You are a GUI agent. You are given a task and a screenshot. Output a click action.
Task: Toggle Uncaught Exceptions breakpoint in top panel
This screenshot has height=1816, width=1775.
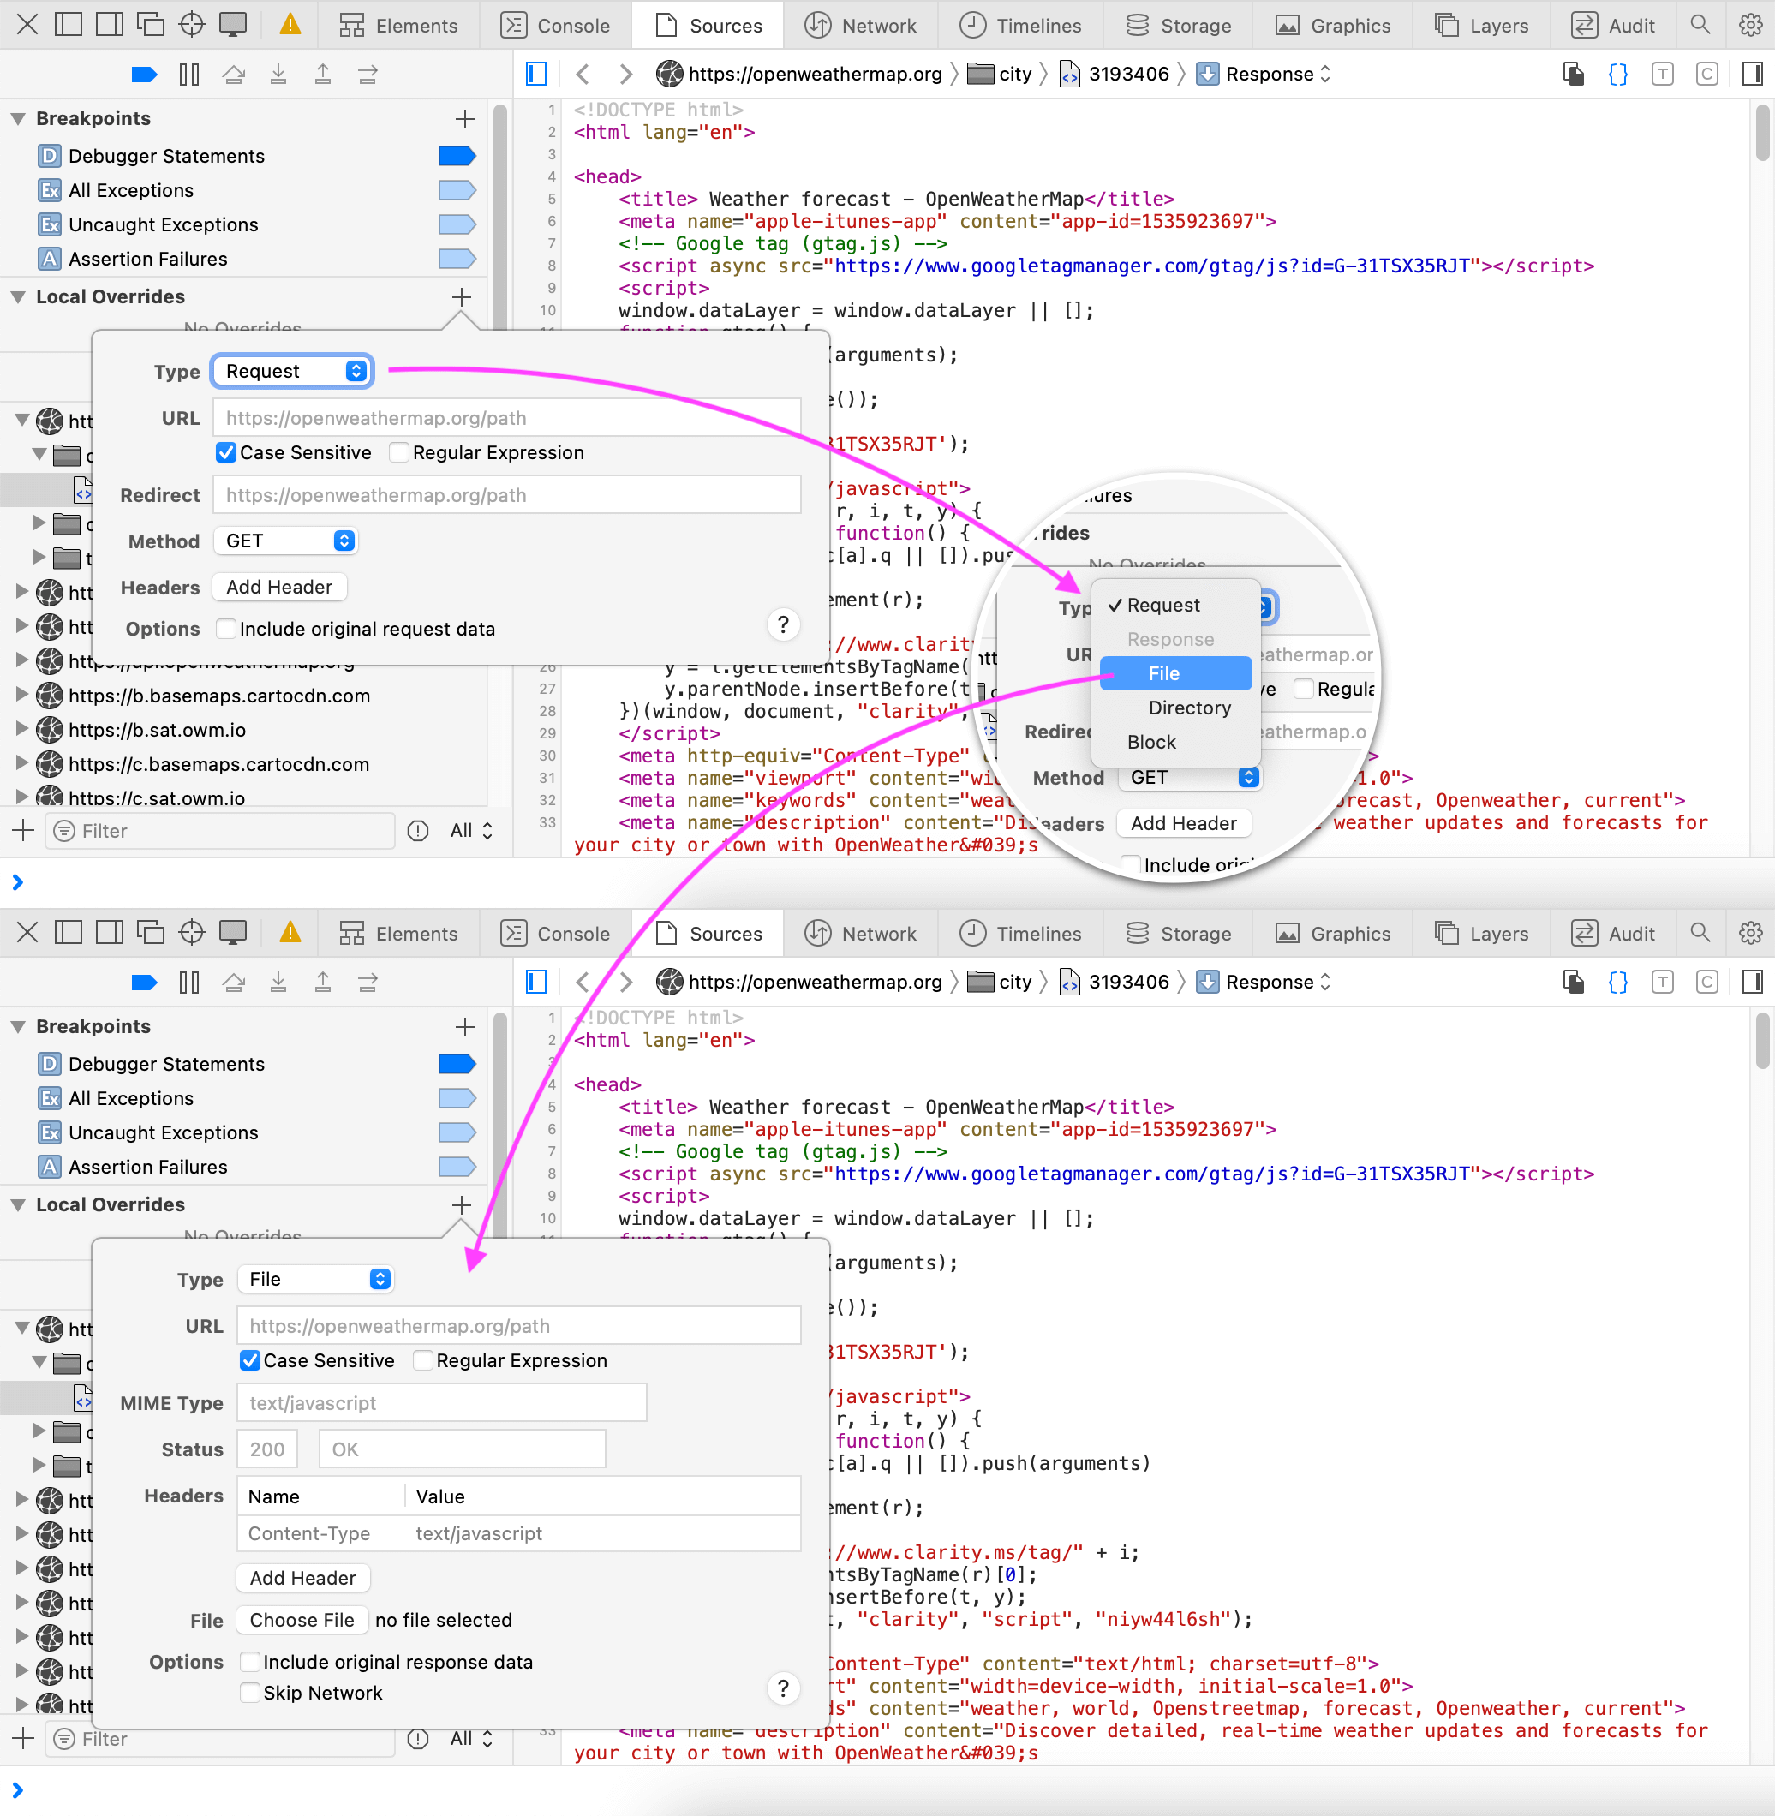(457, 224)
